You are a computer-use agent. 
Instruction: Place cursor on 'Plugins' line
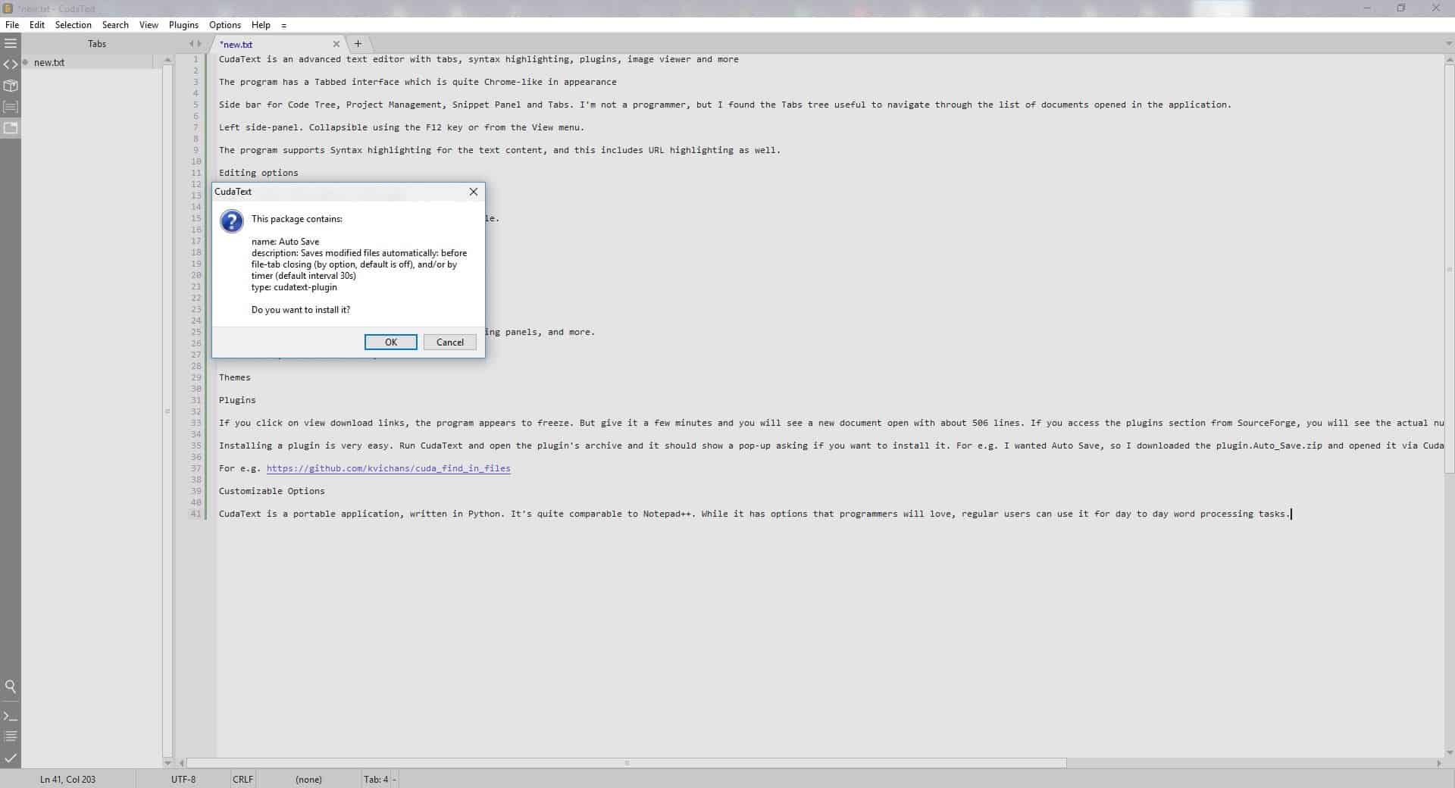(x=237, y=400)
